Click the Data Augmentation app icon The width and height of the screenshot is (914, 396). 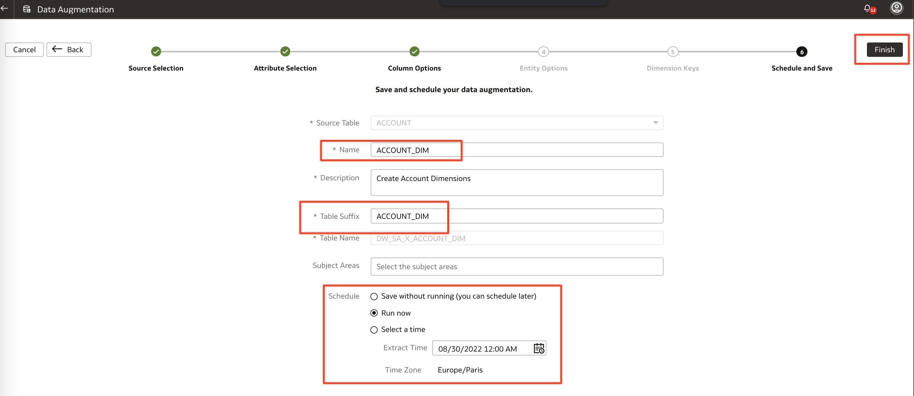click(x=26, y=9)
